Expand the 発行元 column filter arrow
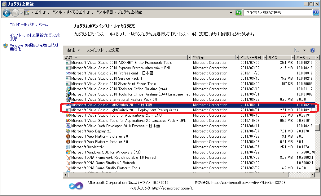 coord(237,58)
